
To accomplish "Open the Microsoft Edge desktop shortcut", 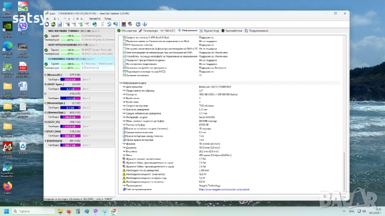I will pyautogui.click(x=8, y=49).
